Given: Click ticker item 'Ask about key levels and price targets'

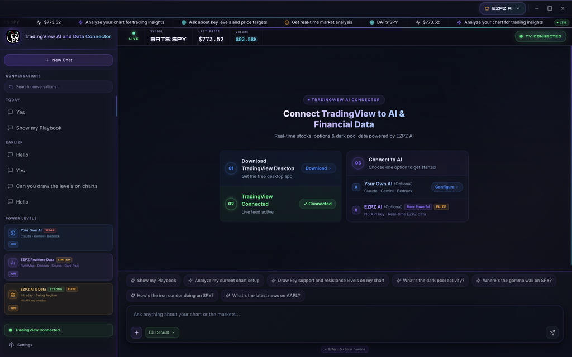Looking at the screenshot, I should coord(225,22).
